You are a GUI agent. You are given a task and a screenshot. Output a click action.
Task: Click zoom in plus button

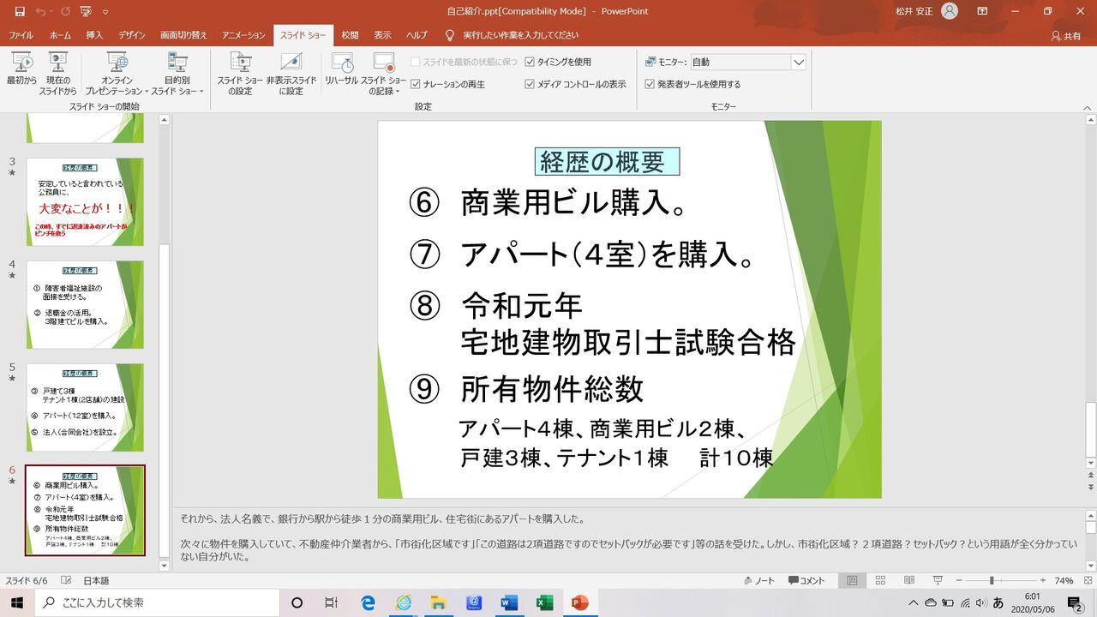1043,580
